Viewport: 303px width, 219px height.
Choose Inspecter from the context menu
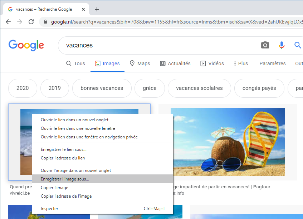[x=102, y=209]
